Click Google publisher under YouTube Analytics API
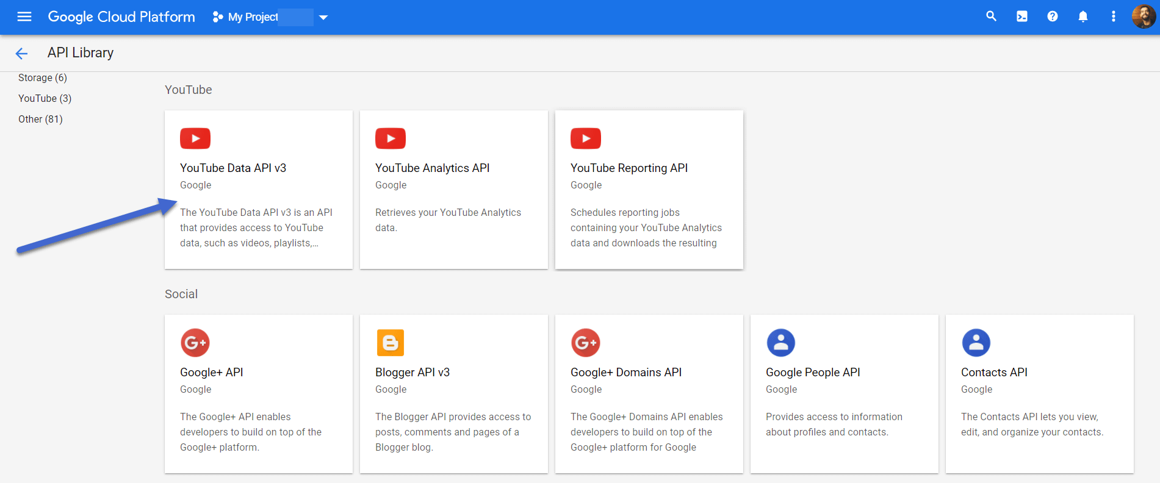 point(391,185)
